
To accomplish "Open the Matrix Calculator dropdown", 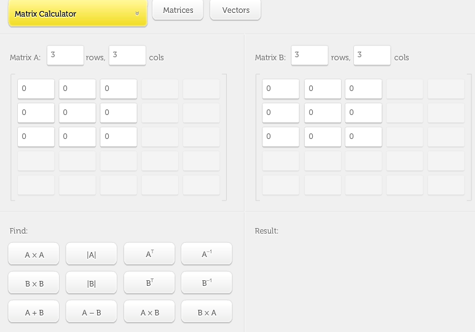I will [x=77, y=14].
